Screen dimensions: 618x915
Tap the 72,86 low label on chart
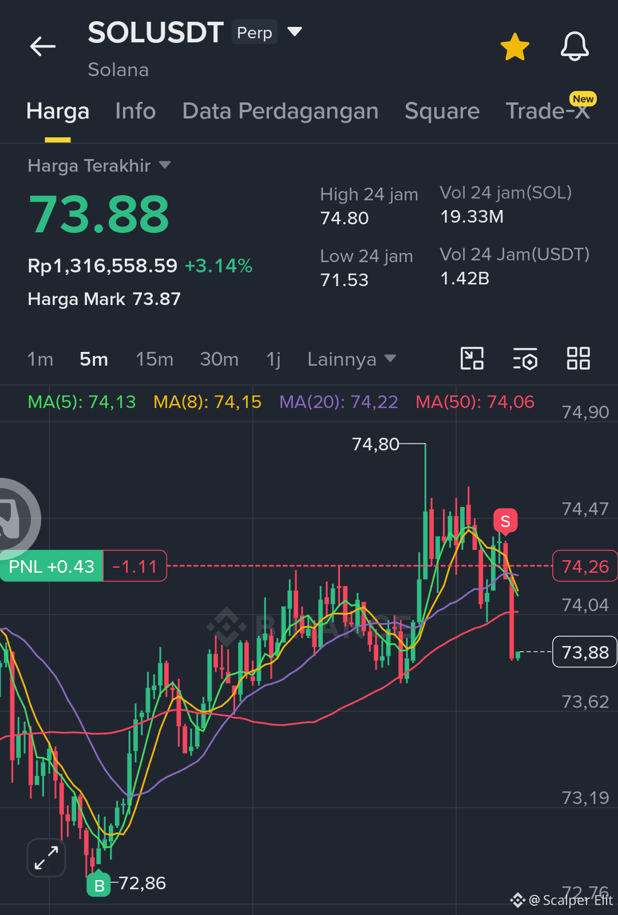(142, 884)
